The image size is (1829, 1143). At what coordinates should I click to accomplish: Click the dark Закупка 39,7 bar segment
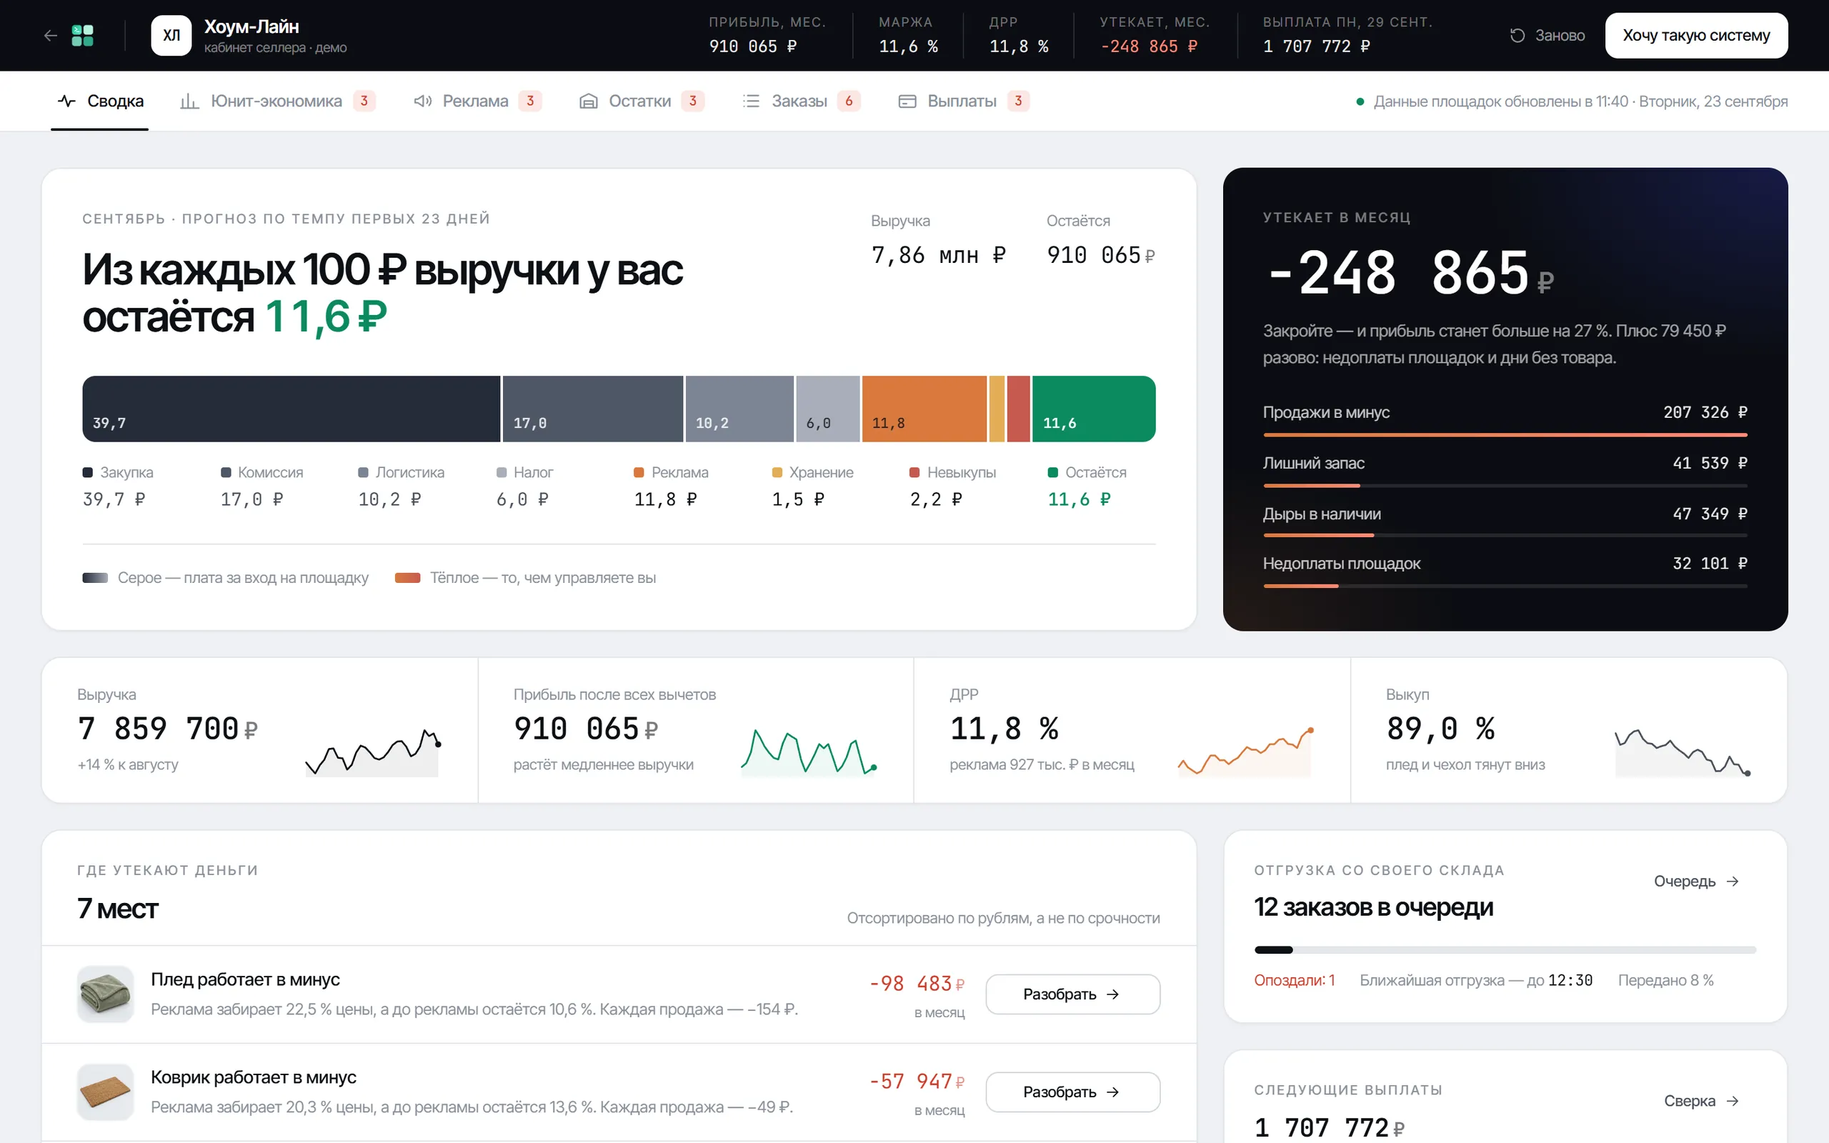(291, 409)
